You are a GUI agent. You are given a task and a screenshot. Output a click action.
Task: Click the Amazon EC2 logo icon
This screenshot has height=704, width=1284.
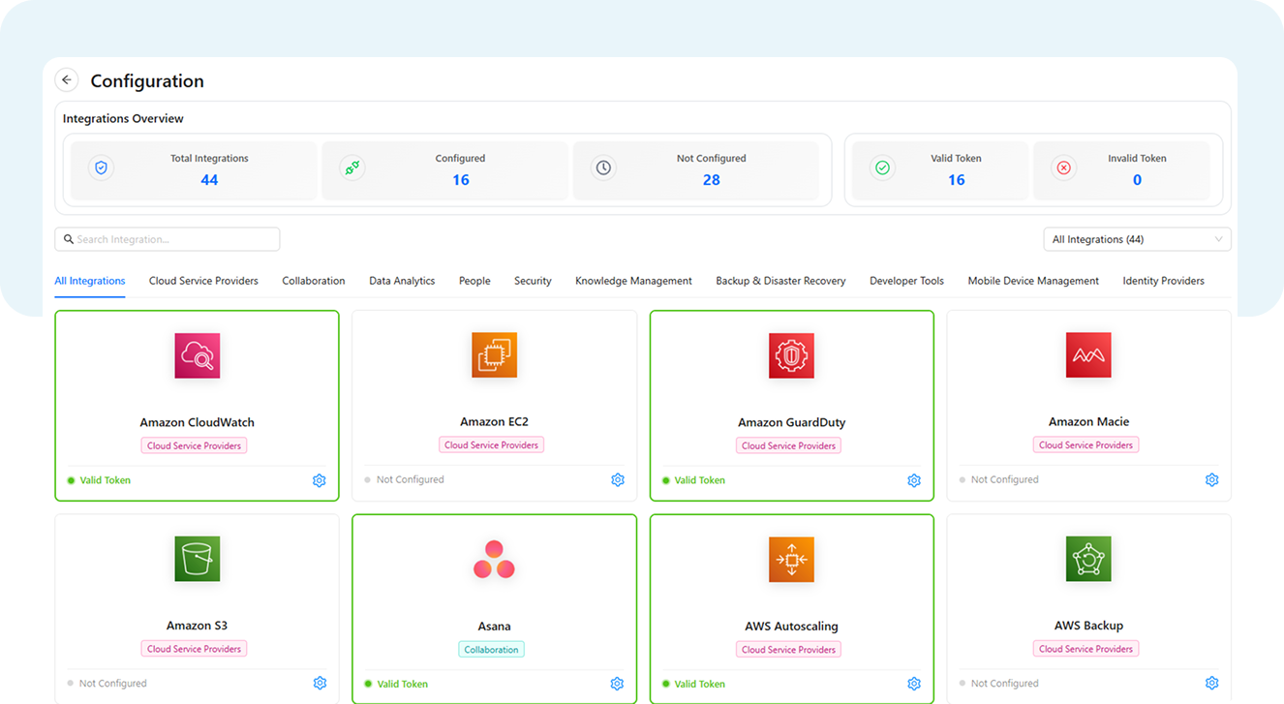click(494, 355)
